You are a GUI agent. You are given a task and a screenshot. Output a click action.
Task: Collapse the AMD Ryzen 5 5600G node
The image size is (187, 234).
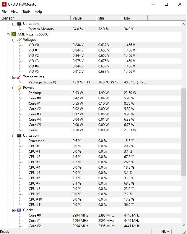click(8, 35)
